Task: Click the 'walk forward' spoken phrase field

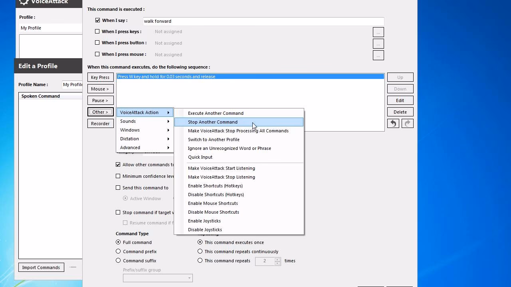Action: click(263, 21)
